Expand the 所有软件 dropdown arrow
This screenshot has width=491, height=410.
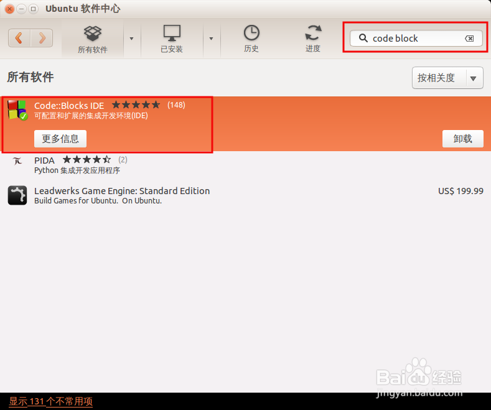point(131,39)
